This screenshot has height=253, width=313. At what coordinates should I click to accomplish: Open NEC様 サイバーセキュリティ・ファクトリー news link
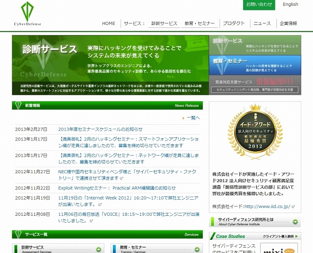[127, 175]
